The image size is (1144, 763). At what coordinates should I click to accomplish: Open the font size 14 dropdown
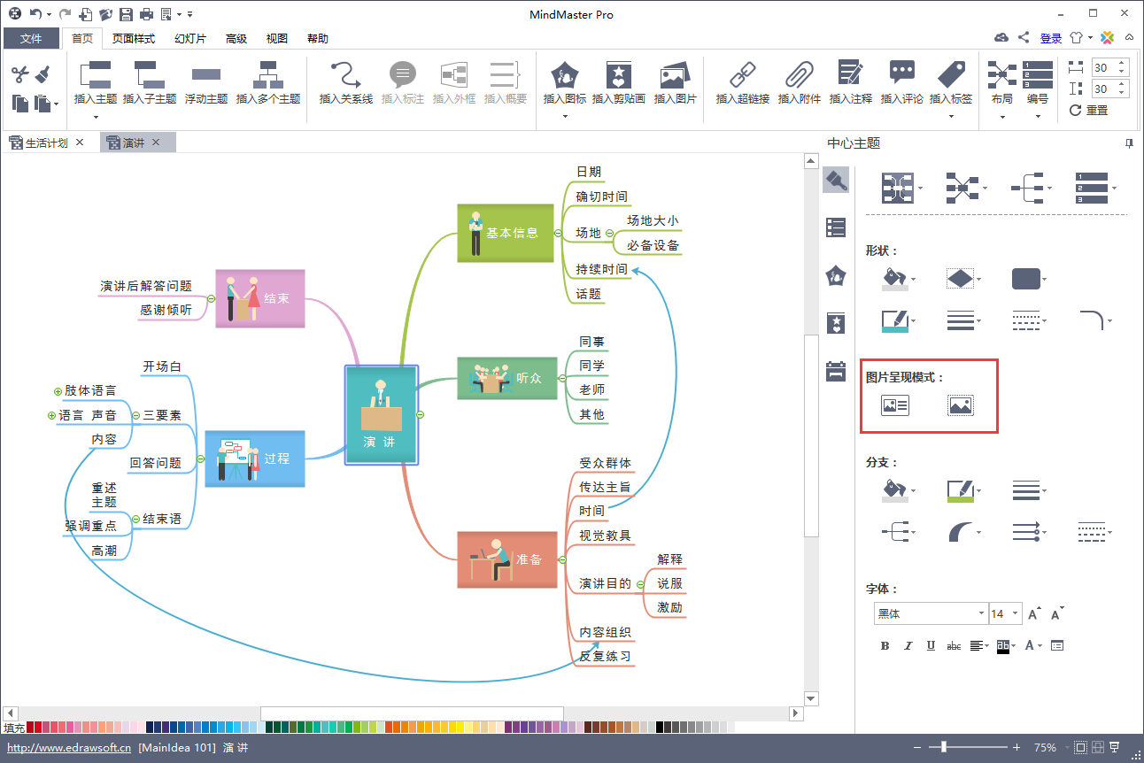[x=1016, y=613]
